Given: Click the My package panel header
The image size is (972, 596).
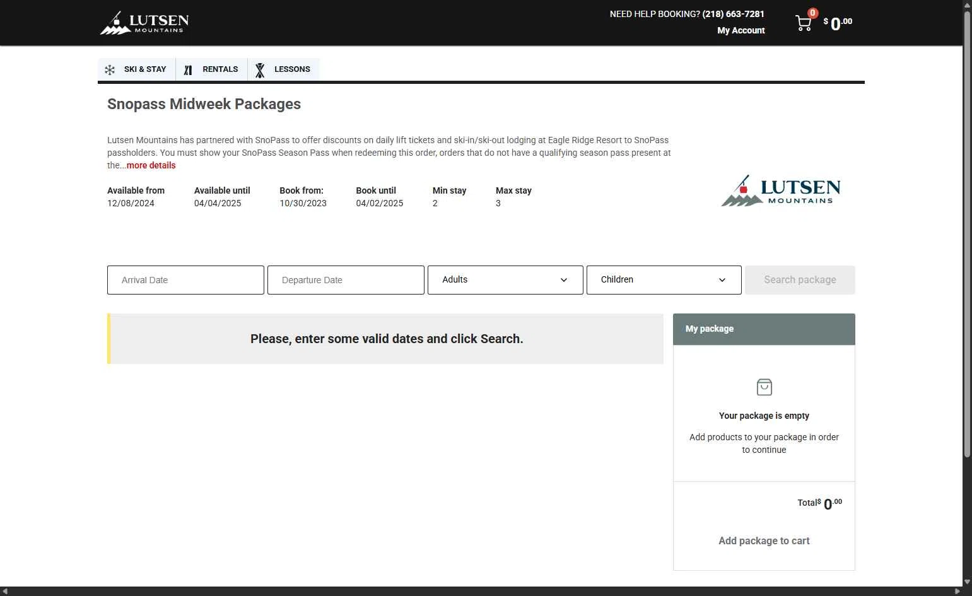Looking at the screenshot, I should [x=764, y=329].
